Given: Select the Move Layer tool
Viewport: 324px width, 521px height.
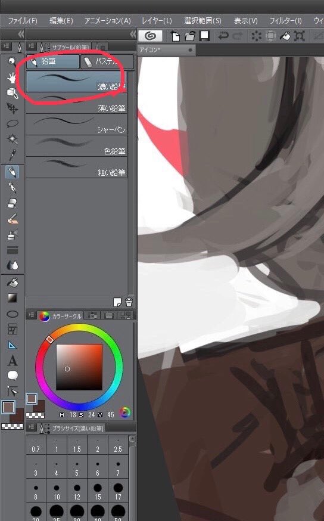Looking at the screenshot, I should (x=12, y=108).
